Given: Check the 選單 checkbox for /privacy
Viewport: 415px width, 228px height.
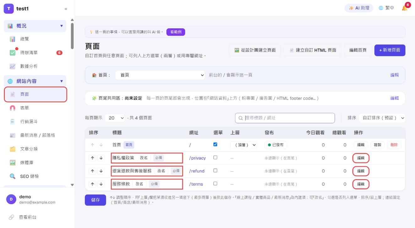Looking at the screenshot, I should coord(215,158).
